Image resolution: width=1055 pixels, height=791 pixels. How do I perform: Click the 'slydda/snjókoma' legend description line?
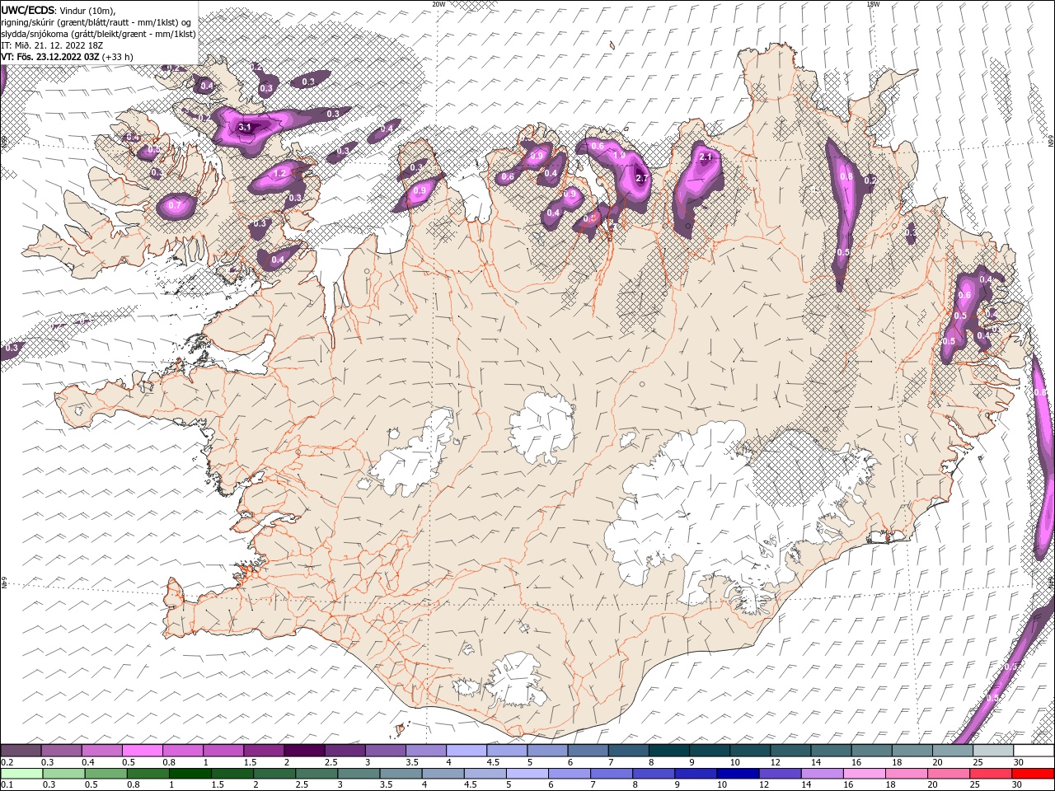[x=98, y=33]
